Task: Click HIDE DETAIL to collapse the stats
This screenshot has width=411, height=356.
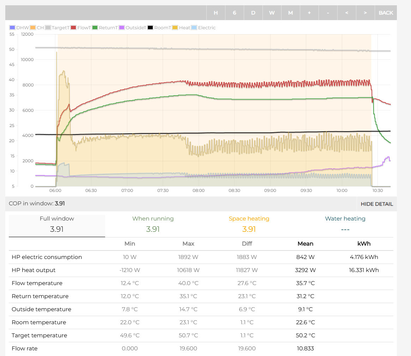Action: click(376, 204)
